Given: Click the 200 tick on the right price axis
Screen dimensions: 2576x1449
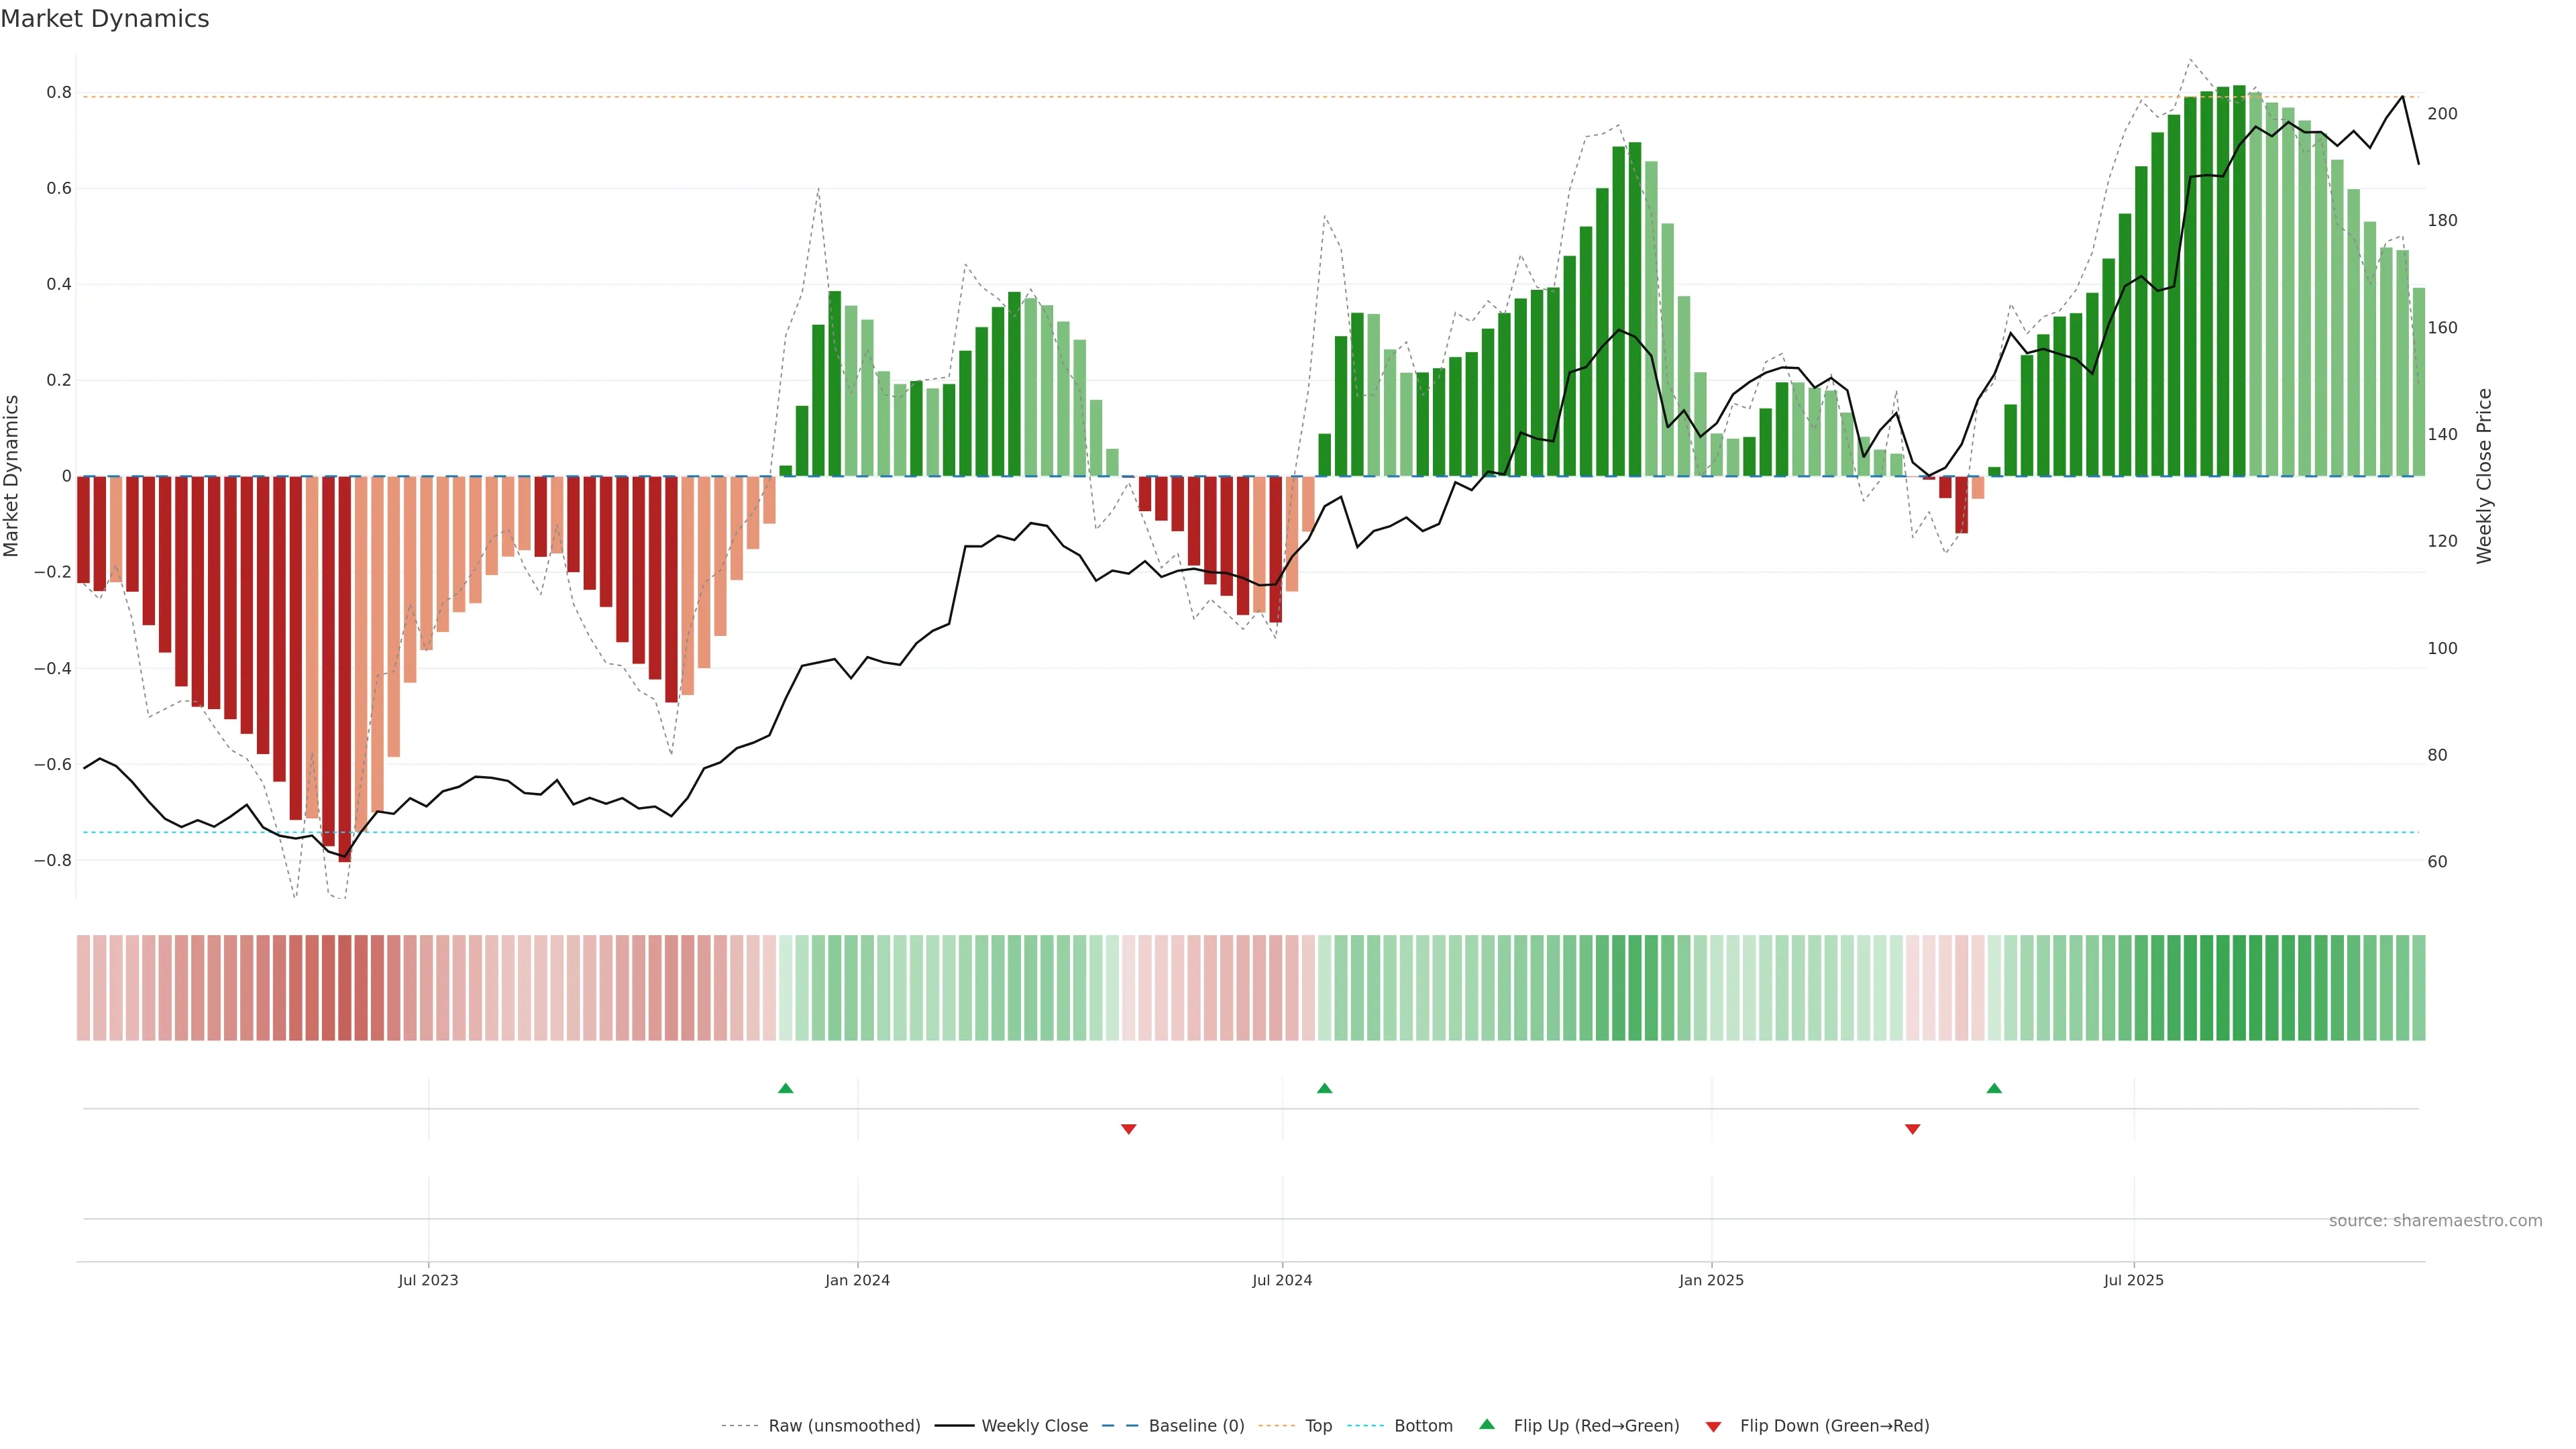Looking at the screenshot, I should (x=2442, y=114).
